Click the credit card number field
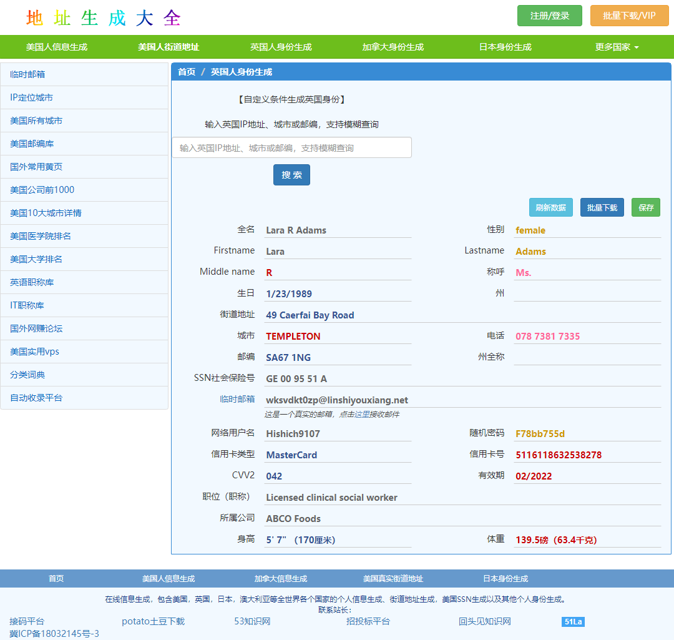The height and width of the screenshot is (640, 674). click(x=587, y=455)
